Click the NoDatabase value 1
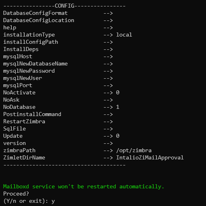This screenshot has width=206, height=206. click(118, 107)
